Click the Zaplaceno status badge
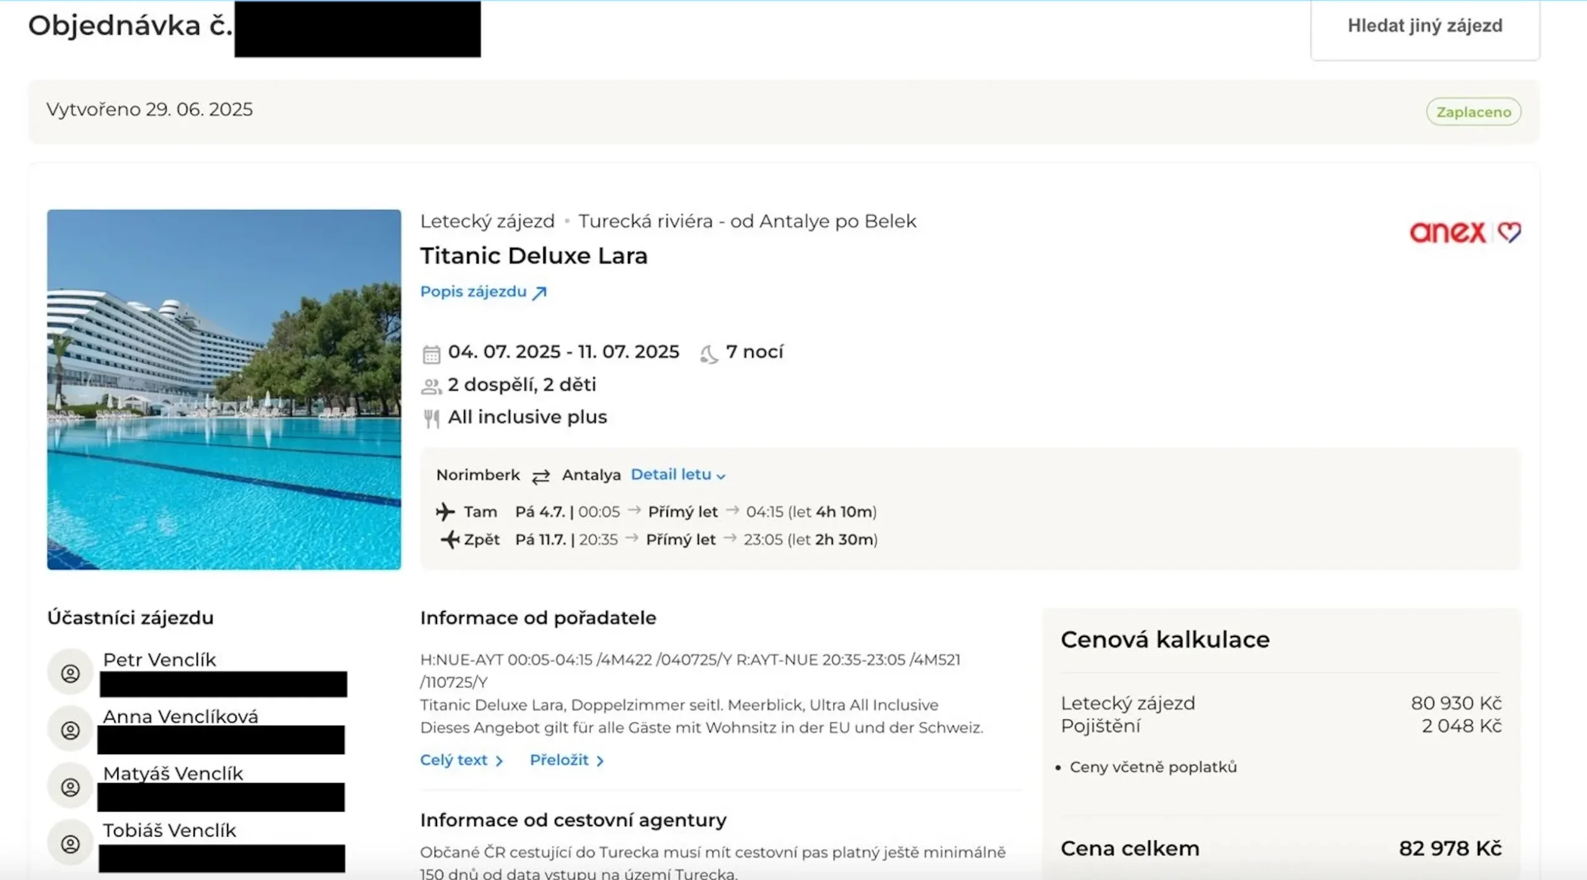The width and height of the screenshot is (1587, 880). [x=1473, y=112]
